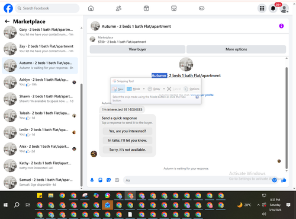Click the listing thumbnail above the chat title
Image resolution: width=296 pixels, height=219 pixels.
pos(186,65)
